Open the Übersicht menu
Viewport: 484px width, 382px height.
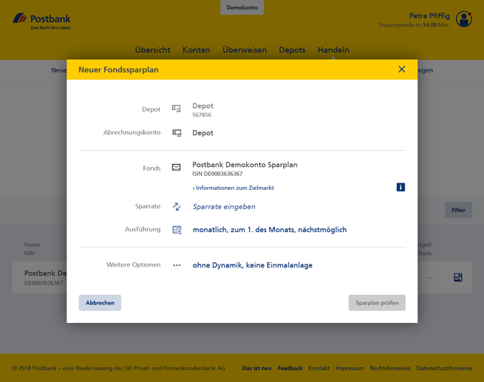pyautogui.click(x=152, y=50)
